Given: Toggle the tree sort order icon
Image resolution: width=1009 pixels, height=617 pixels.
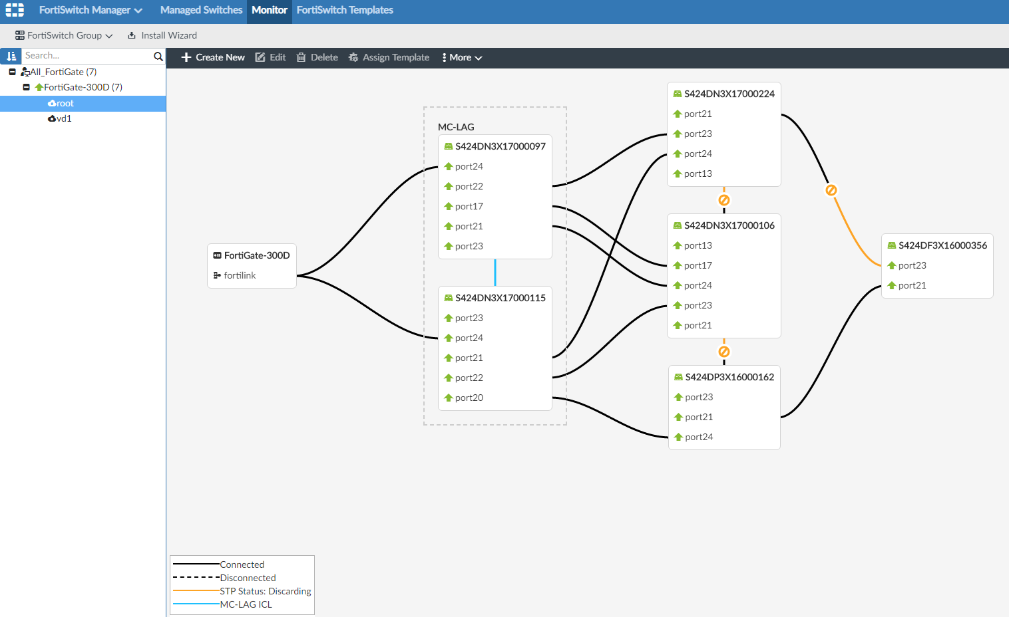Looking at the screenshot, I should [x=11, y=56].
